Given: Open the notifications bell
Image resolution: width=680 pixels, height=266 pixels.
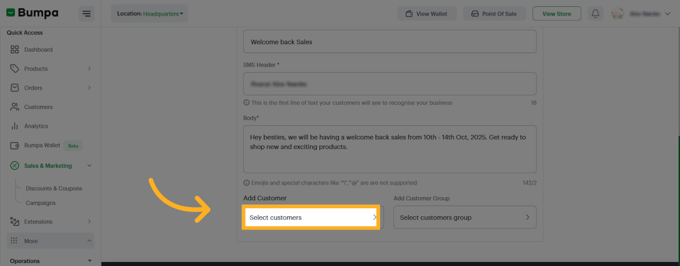Looking at the screenshot, I should 595,13.
